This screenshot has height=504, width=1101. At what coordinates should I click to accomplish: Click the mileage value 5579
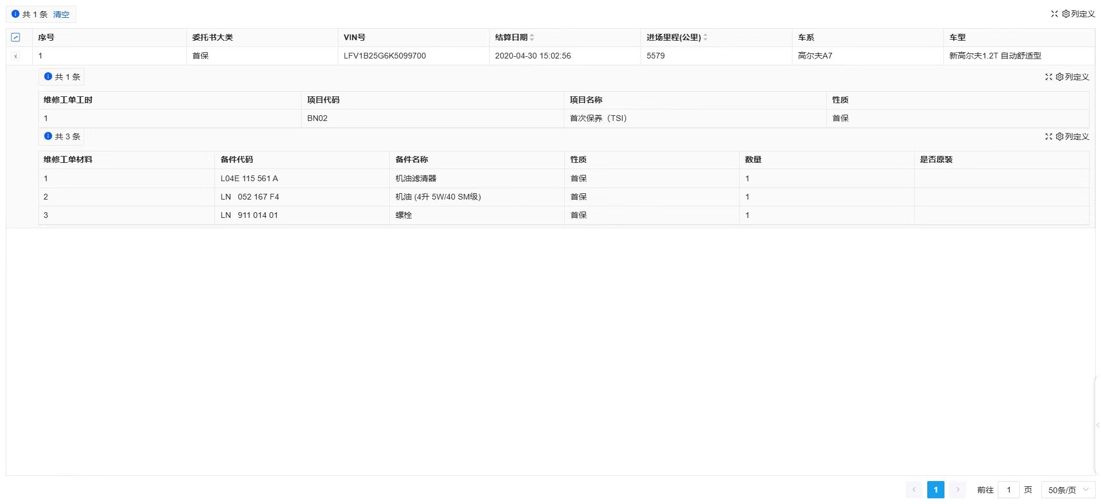click(x=655, y=56)
